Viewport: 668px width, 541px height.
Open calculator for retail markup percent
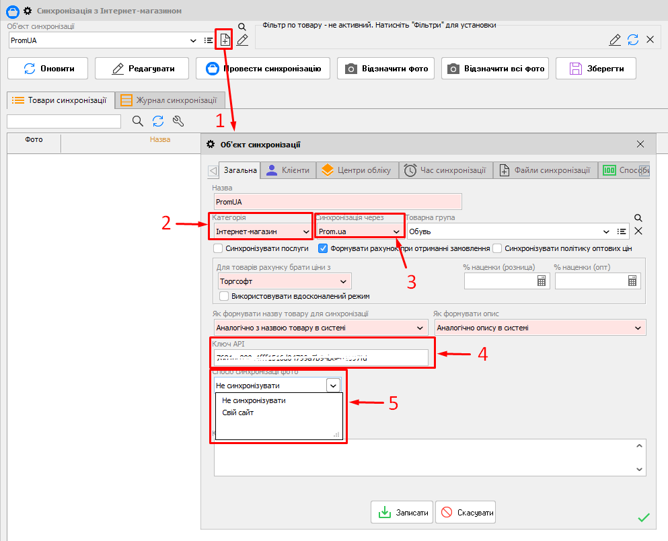[x=542, y=281]
